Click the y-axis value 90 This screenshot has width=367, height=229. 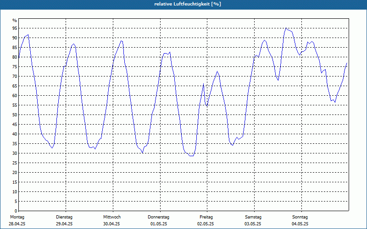pyautogui.click(x=15, y=38)
